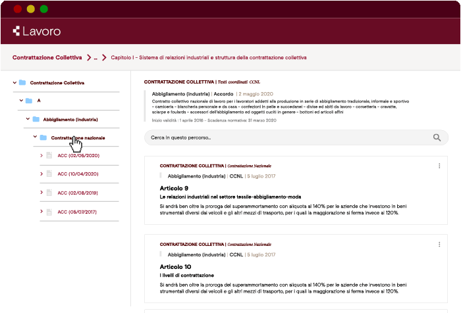The height and width of the screenshot is (313, 461).
Task: Click the breadcrumb ellipsis item
Action: tap(95, 58)
